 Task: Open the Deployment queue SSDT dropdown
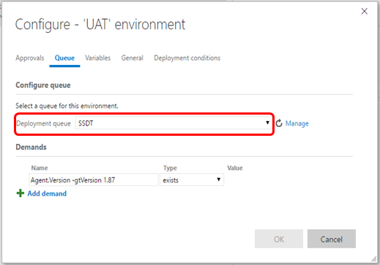(x=174, y=123)
